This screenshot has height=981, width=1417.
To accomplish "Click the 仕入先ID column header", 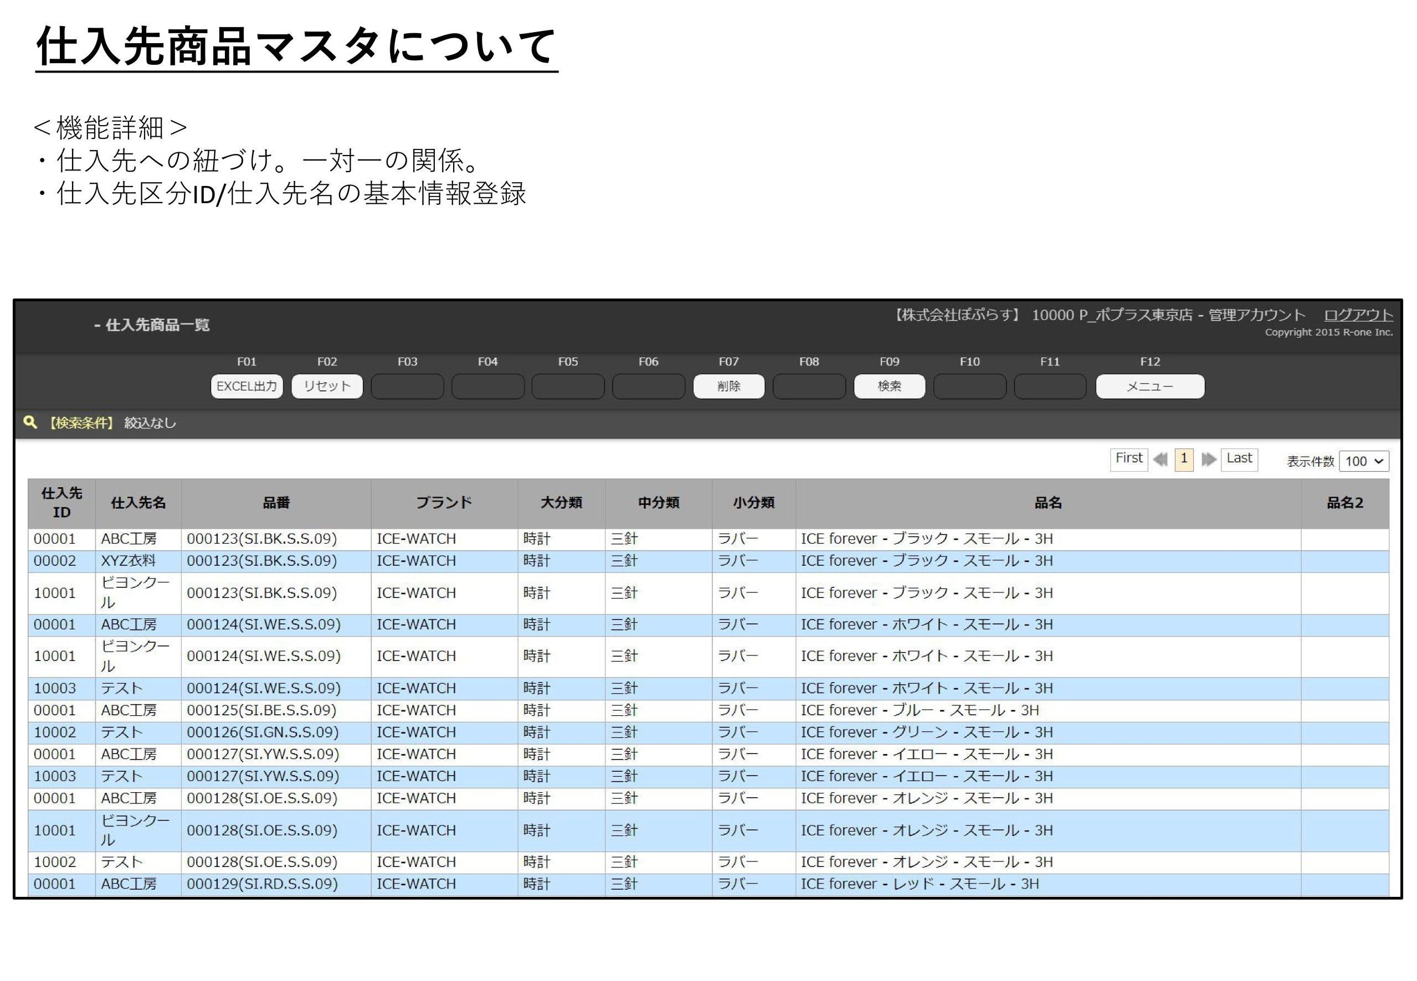I will (61, 502).
